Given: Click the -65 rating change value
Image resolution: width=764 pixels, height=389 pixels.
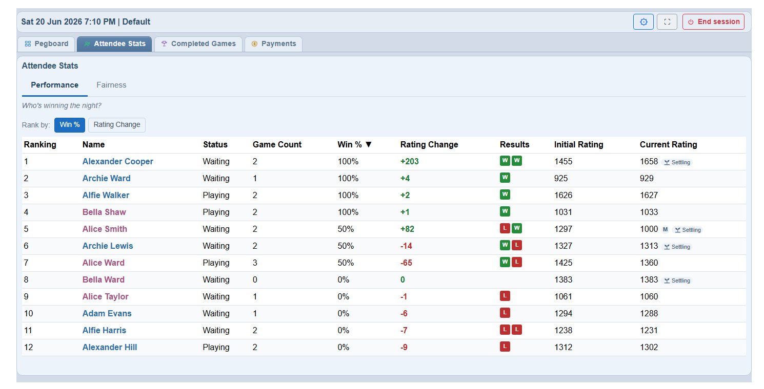Looking at the screenshot, I should tap(406, 263).
